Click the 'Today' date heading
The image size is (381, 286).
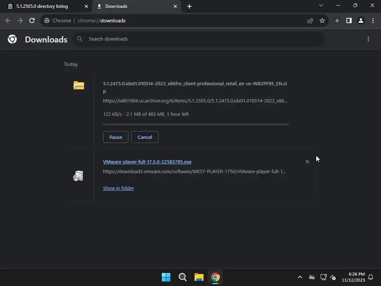(71, 64)
